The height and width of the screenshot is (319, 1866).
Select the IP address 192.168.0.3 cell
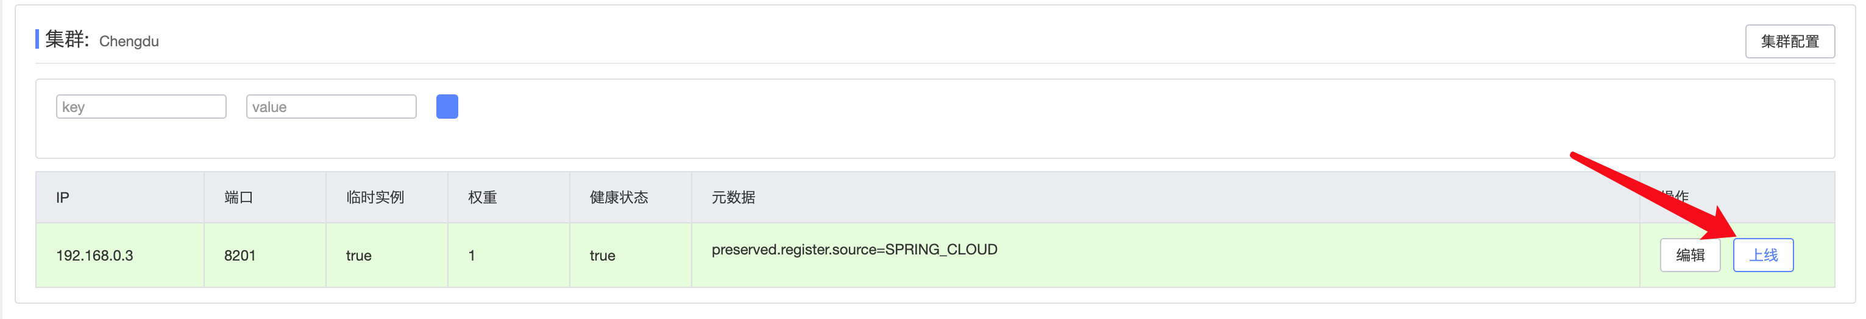(95, 255)
